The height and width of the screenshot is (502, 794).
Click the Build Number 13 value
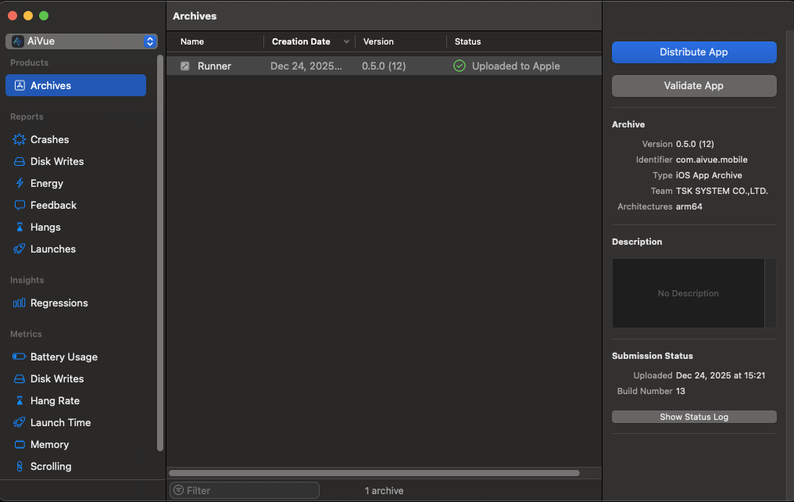pyautogui.click(x=680, y=391)
